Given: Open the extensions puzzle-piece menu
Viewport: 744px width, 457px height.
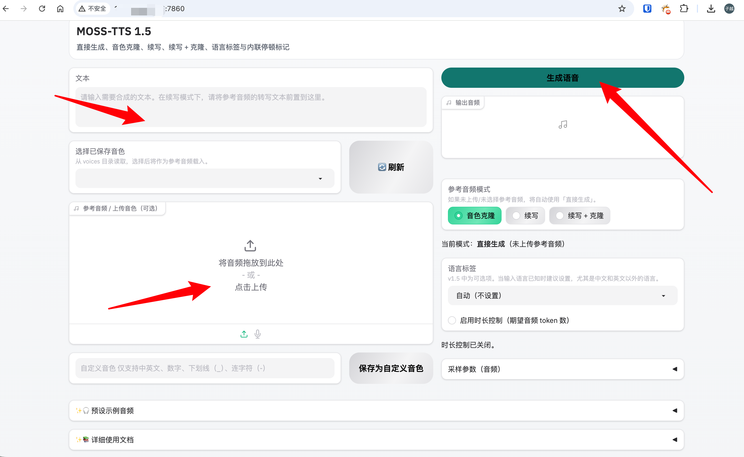Looking at the screenshot, I should tap(684, 8).
